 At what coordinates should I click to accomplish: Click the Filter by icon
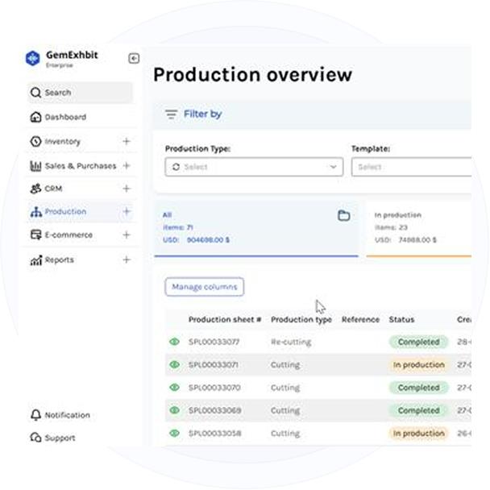tap(171, 114)
